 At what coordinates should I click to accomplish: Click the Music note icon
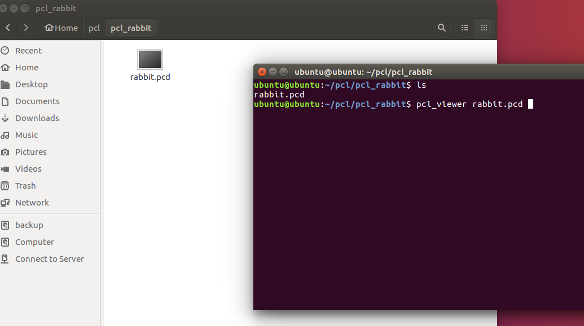5,135
